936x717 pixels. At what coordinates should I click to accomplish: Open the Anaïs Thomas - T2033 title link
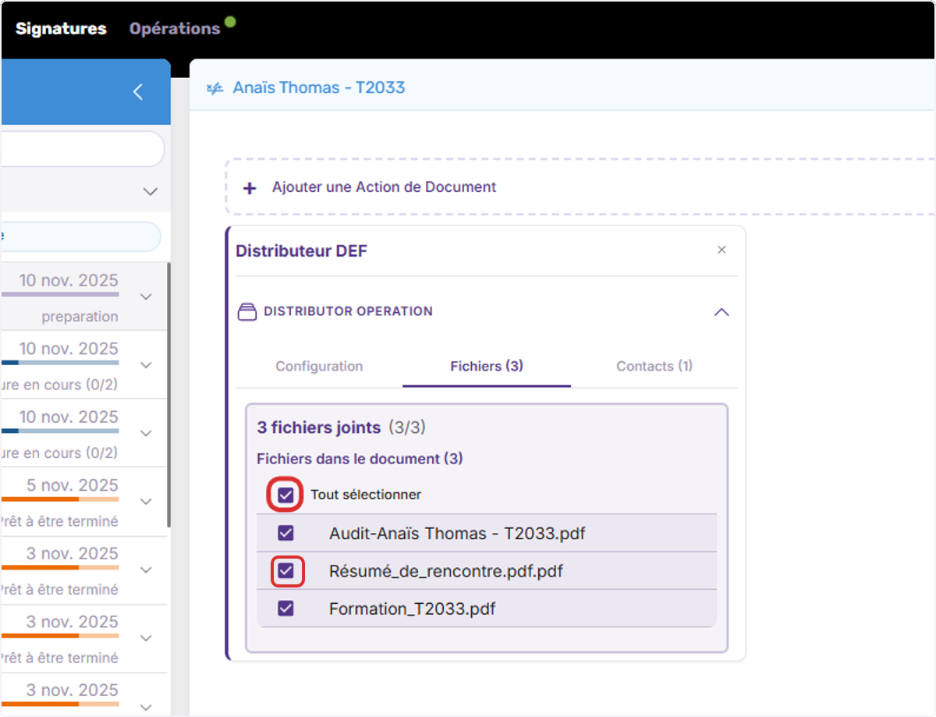coord(319,87)
